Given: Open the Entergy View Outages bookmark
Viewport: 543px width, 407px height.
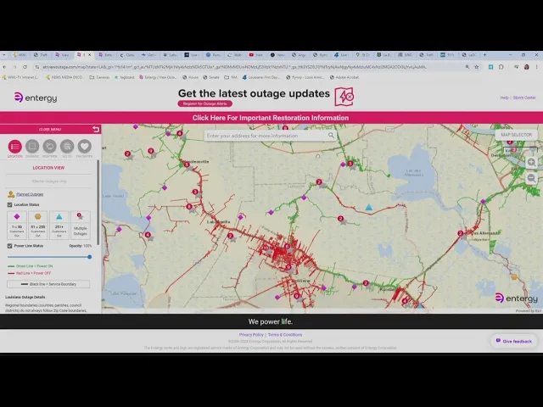Looking at the screenshot, I should (x=158, y=77).
